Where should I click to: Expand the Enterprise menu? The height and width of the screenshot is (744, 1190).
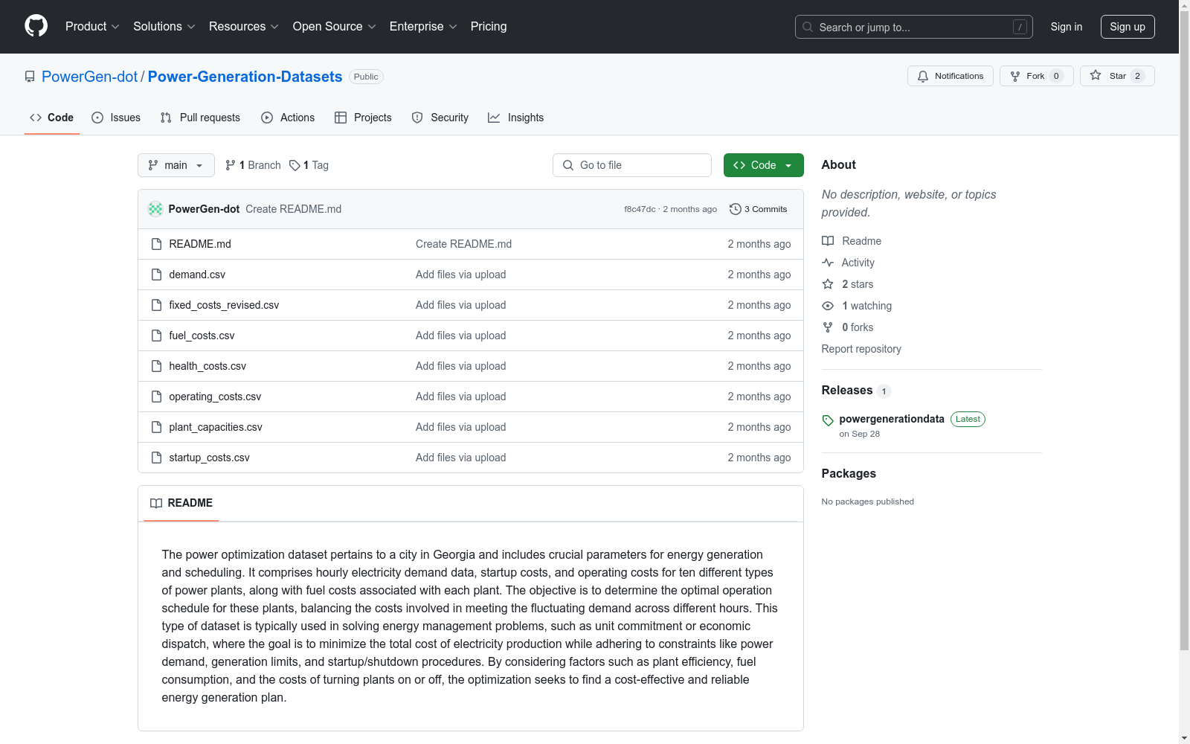(423, 26)
